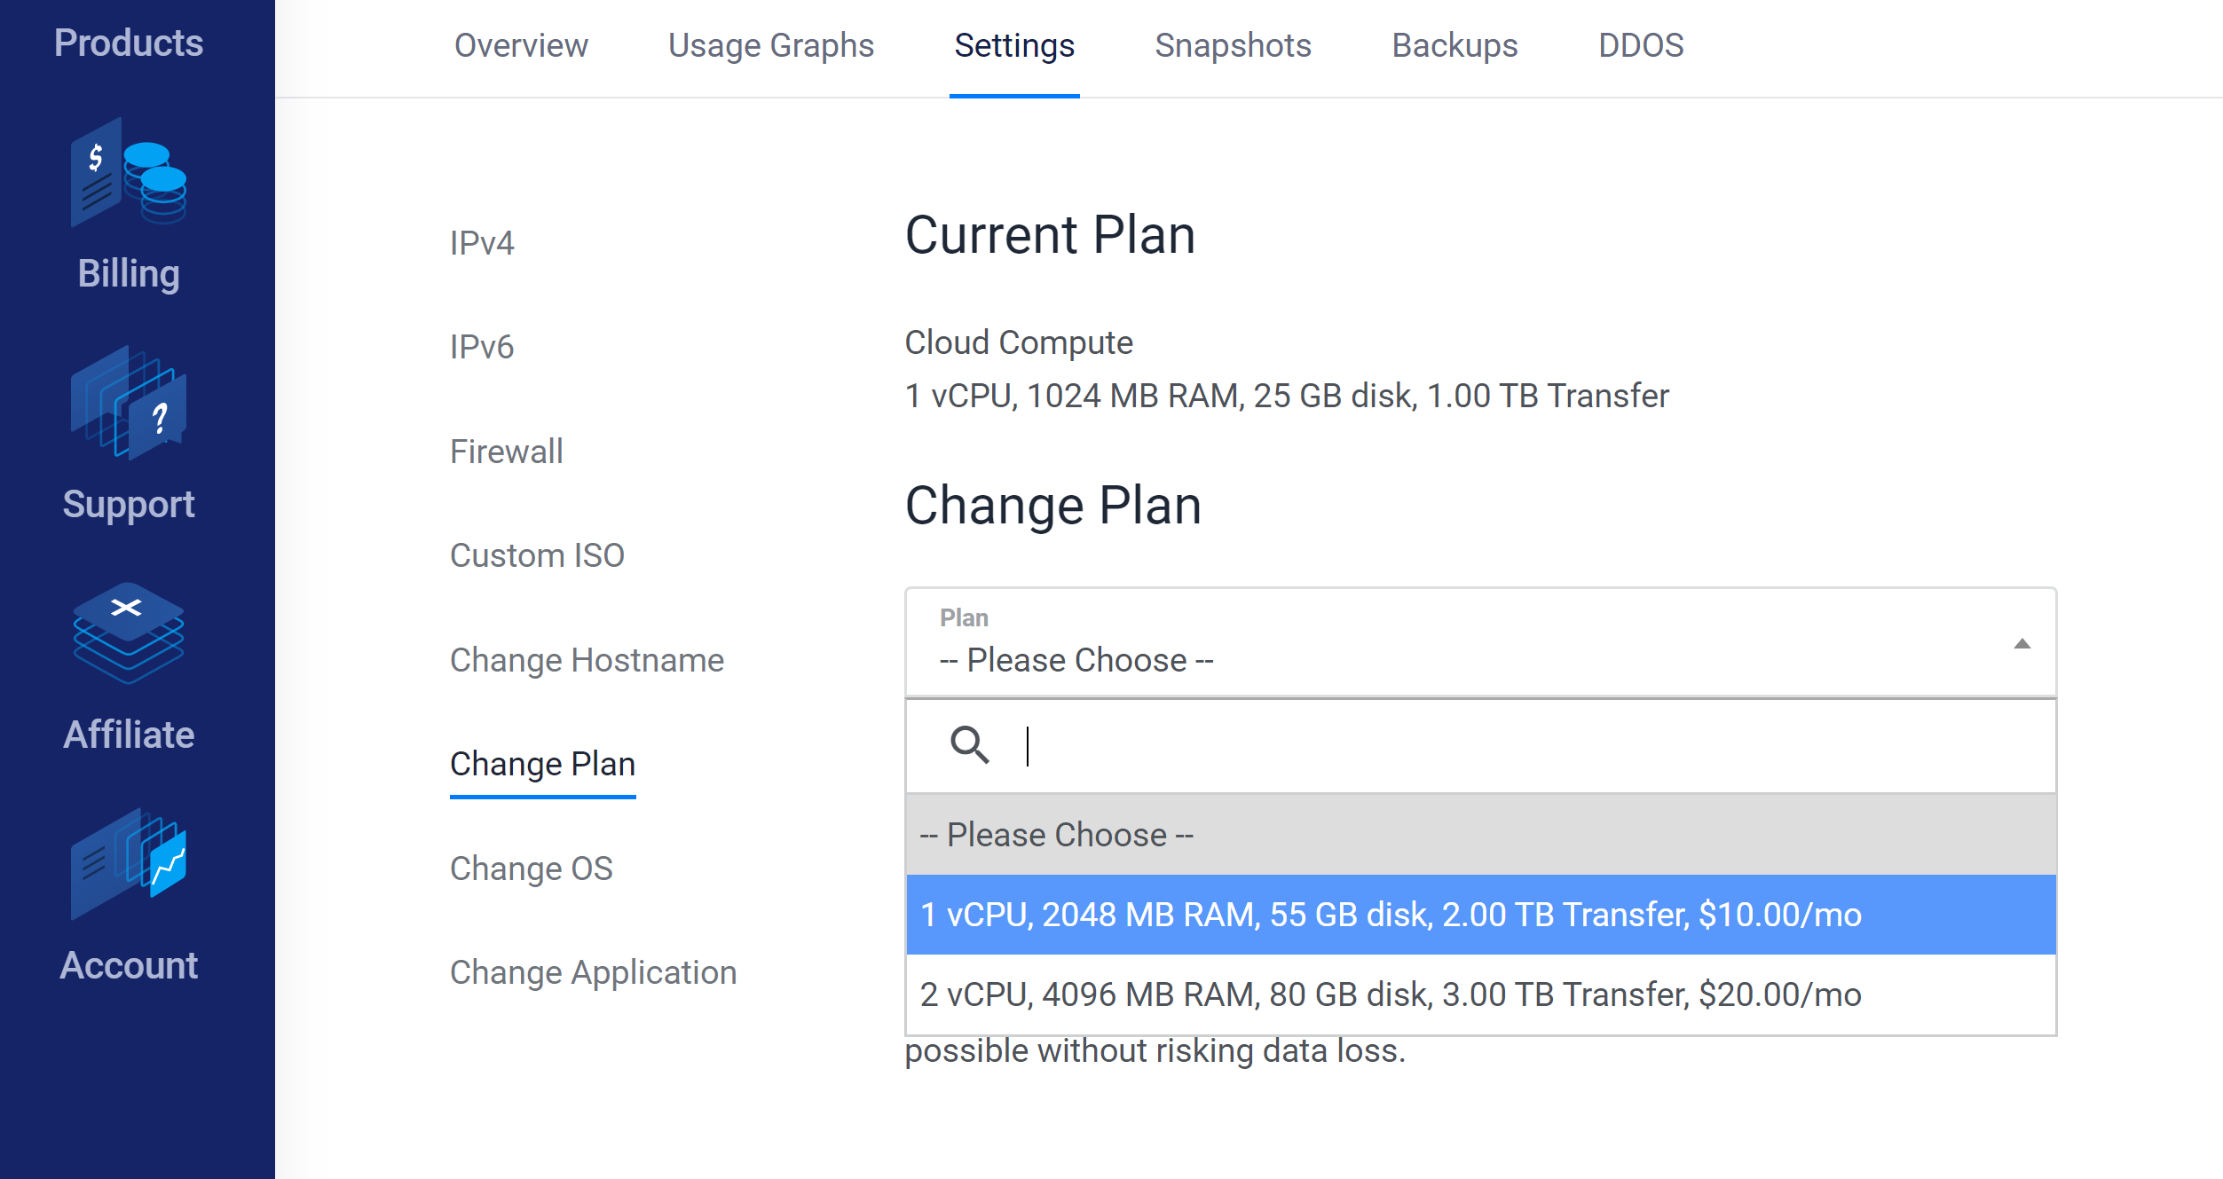Viewport: 2223px width, 1179px height.
Task: Open the IPv4 settings section
Action: coord(482,243)
